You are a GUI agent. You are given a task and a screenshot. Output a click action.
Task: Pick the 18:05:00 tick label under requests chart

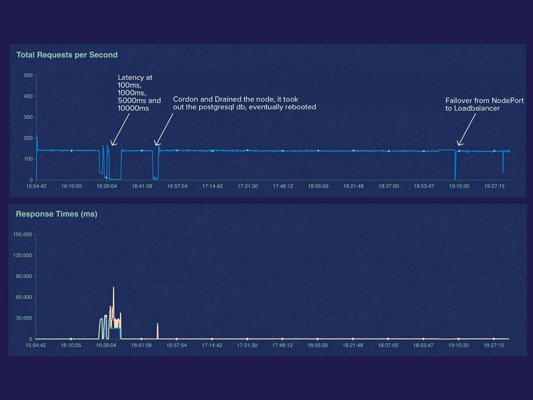coord(318,186)
